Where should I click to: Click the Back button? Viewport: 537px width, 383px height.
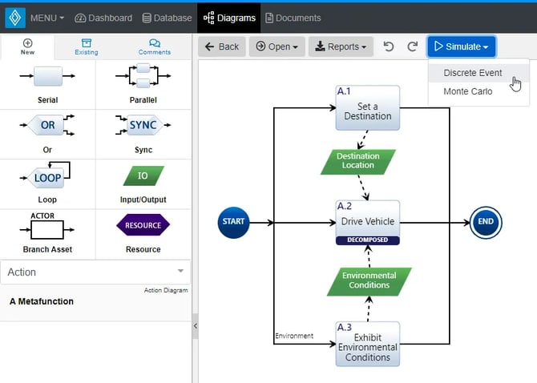(221, 46)
